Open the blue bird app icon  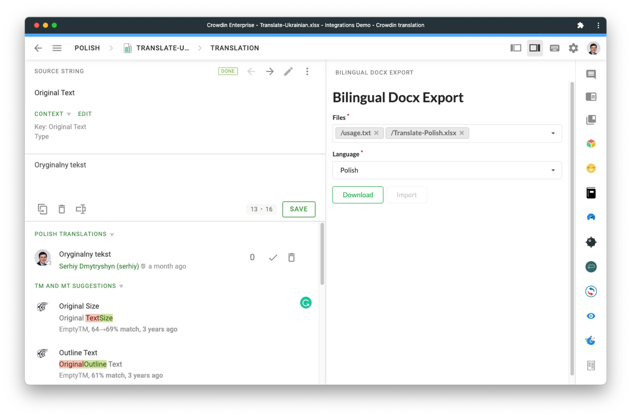591,340
